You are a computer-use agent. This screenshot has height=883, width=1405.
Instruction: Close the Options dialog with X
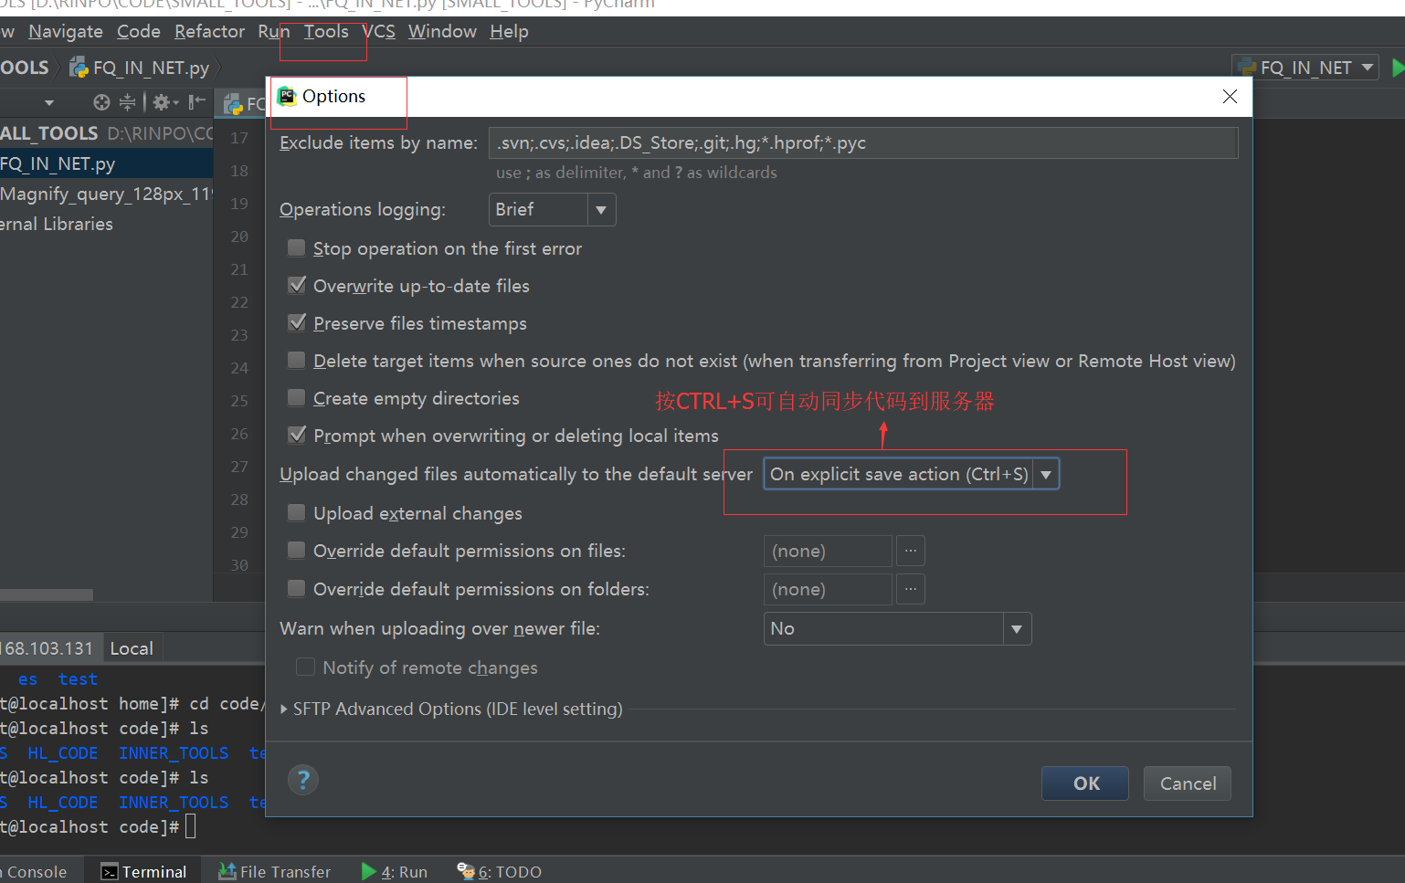coord(1230,97)
